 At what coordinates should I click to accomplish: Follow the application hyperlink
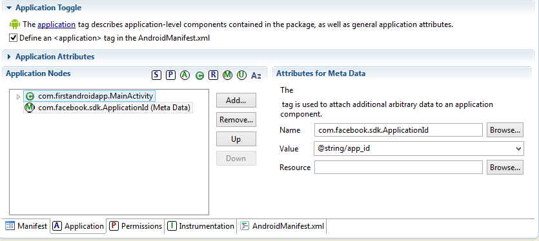[56, 24]
